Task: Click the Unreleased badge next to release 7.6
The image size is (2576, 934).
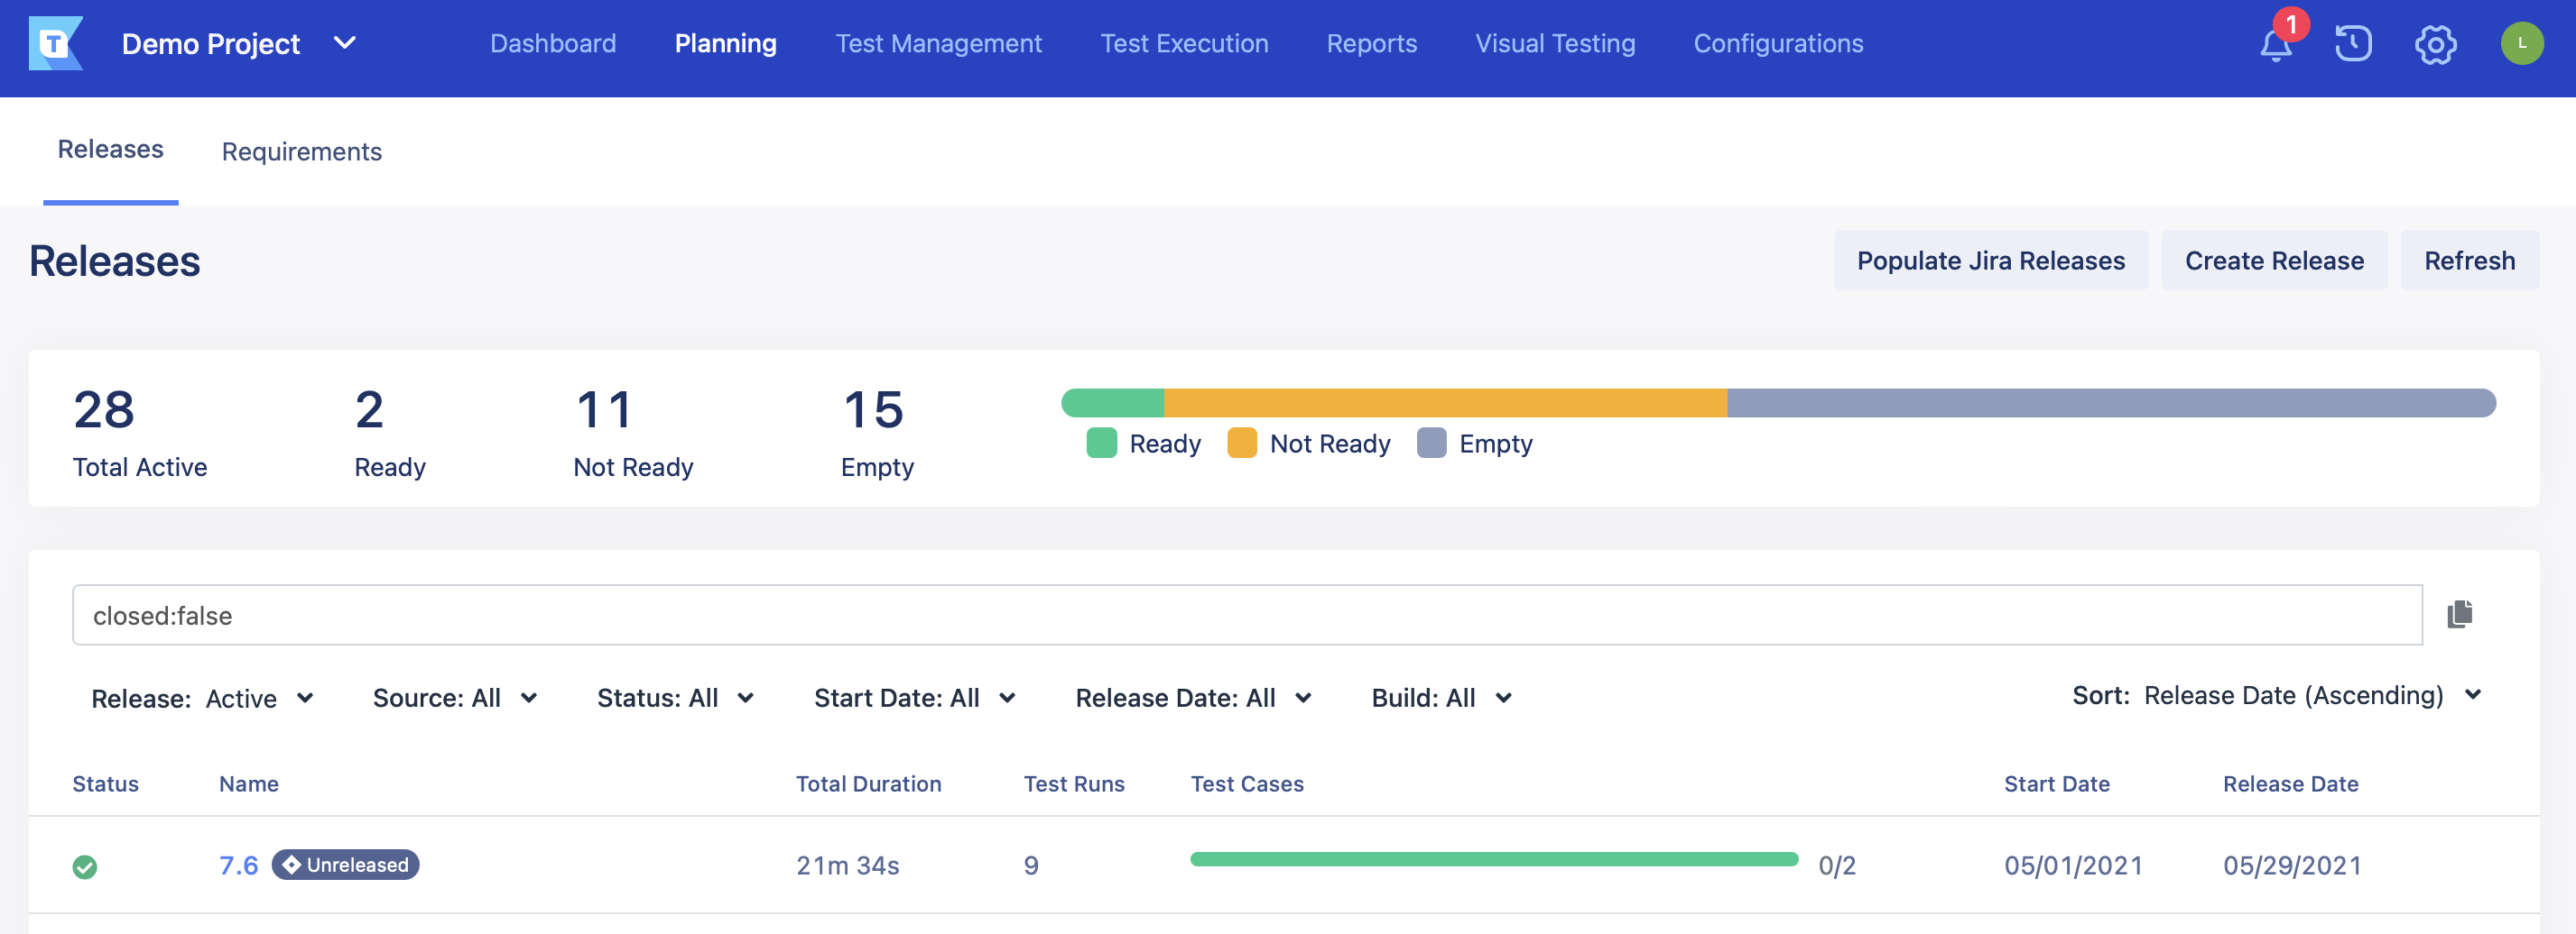Action: (345, 865)
